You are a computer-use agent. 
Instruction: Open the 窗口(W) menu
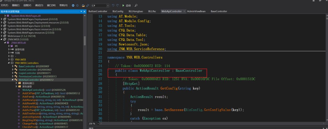click(x=51, y=5)
